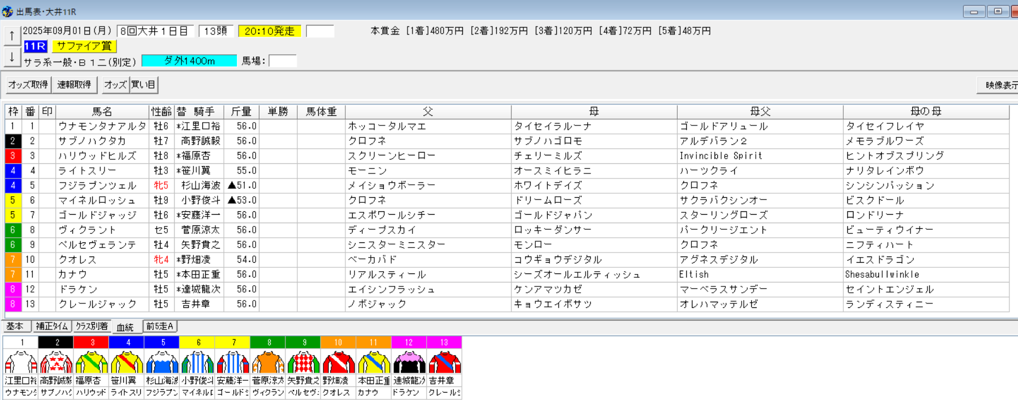Screen dimensions: 1018x400
Task: Sort by the 馬名 column header
Action: click(102, 112)
